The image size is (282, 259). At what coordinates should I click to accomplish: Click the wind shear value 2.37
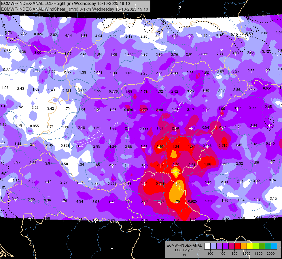[x=6, y=69]
